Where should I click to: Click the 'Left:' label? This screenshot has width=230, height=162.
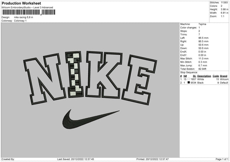(x=182, y=38)
